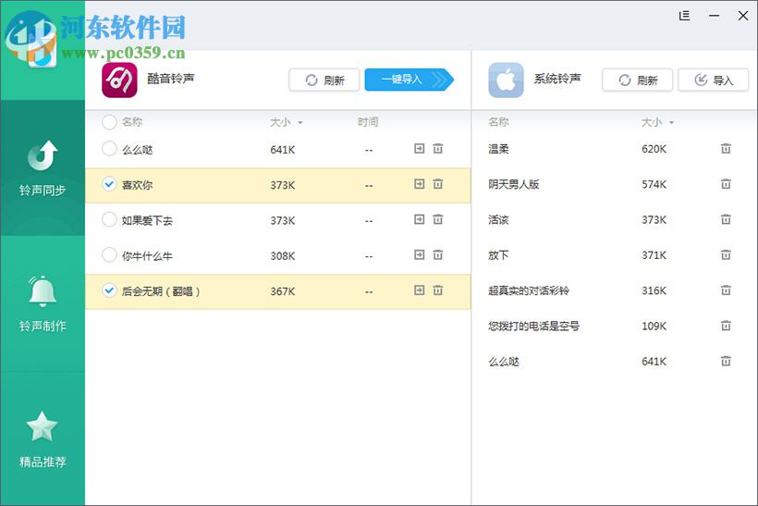Click the 620K size value
Screen dimensions: 758x506
tap(654, 149)
